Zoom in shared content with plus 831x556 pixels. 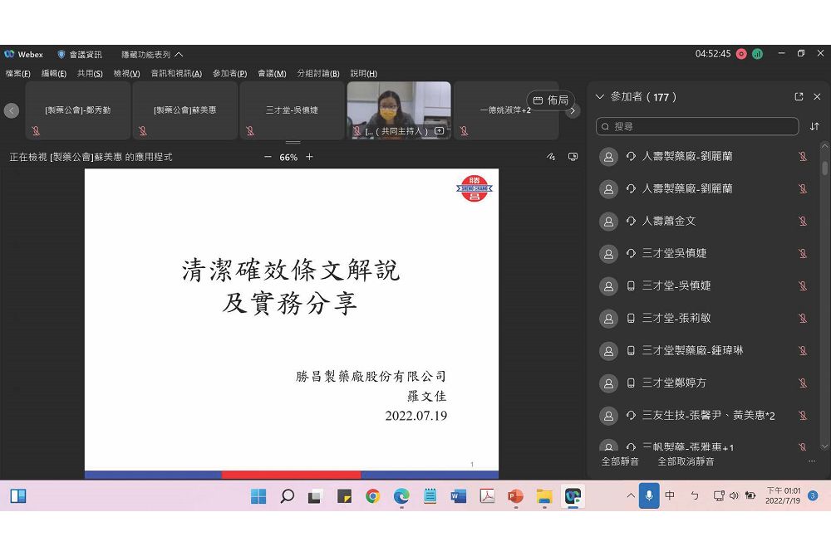tap(309, 157)
